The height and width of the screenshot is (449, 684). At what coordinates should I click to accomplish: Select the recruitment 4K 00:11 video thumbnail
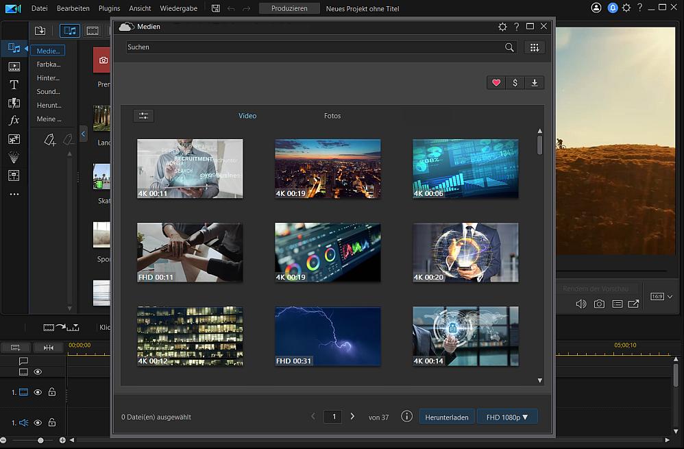(x=190, y=169)
